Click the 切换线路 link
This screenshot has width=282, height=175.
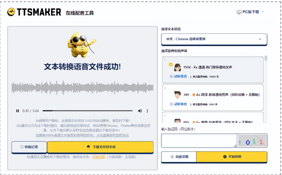coord(99,157)
